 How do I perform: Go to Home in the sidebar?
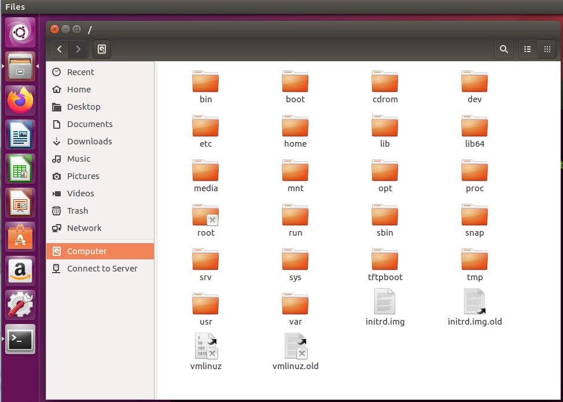(100, 90)
